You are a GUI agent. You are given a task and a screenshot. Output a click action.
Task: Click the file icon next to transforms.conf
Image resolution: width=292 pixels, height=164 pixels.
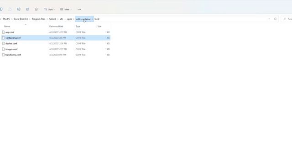pos(3,55)
